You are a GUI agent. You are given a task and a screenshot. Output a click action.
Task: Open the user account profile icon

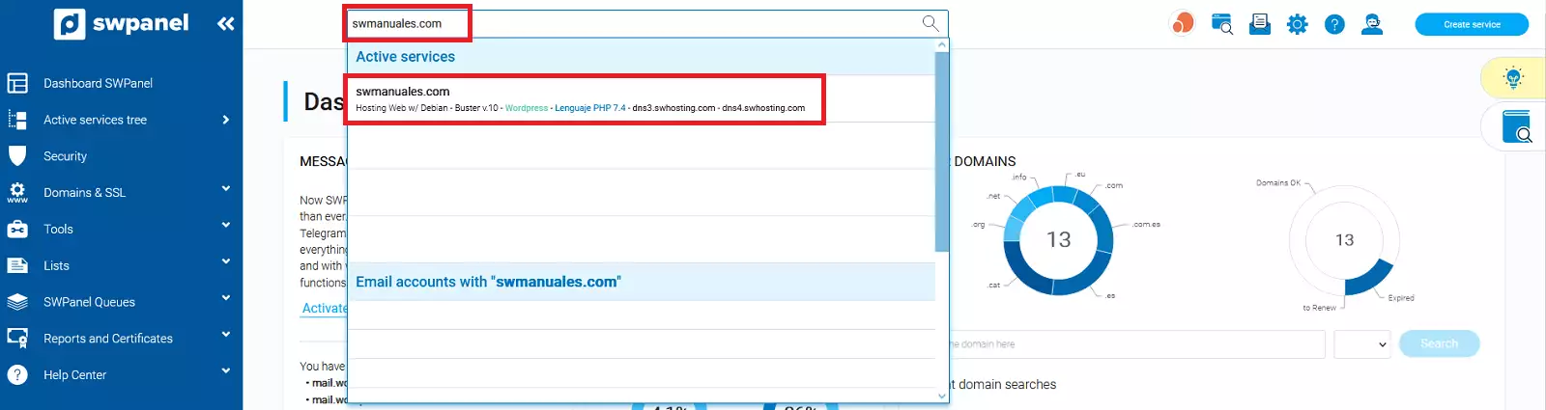[1371, 24]
